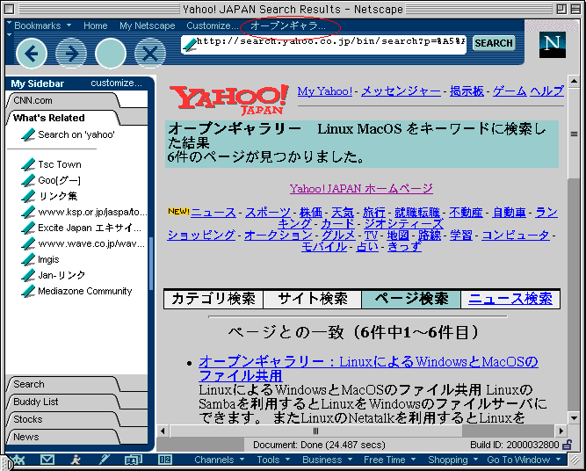This screenshot has height=471, width=586.
Task: Click the pen icon beside Imgis
Action: click(x=28, y=259)
